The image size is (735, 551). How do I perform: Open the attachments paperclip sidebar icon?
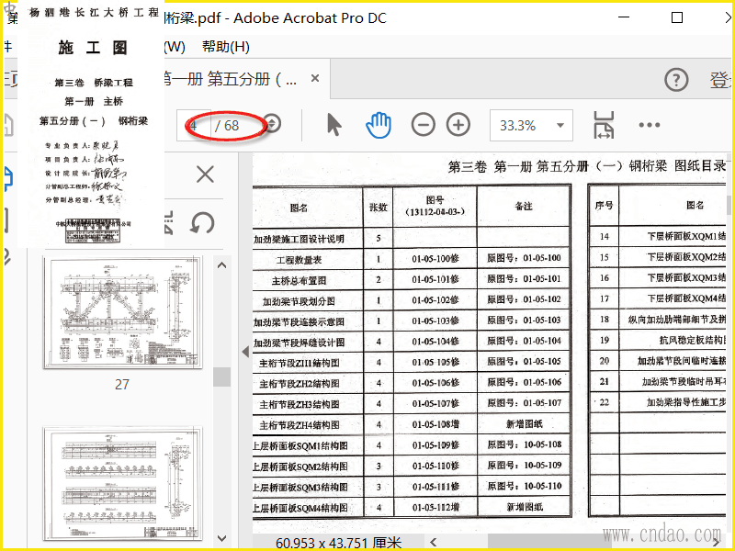6,257
